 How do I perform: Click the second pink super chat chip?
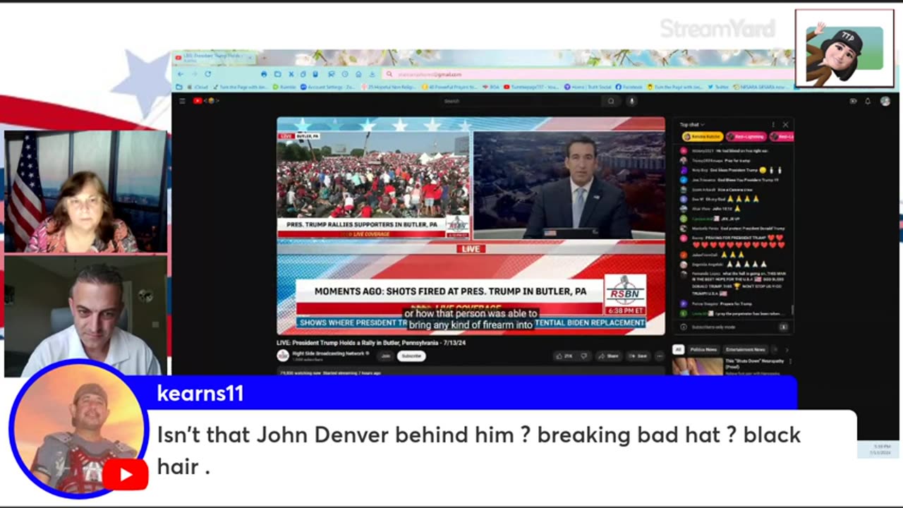[x=782, y=136]
